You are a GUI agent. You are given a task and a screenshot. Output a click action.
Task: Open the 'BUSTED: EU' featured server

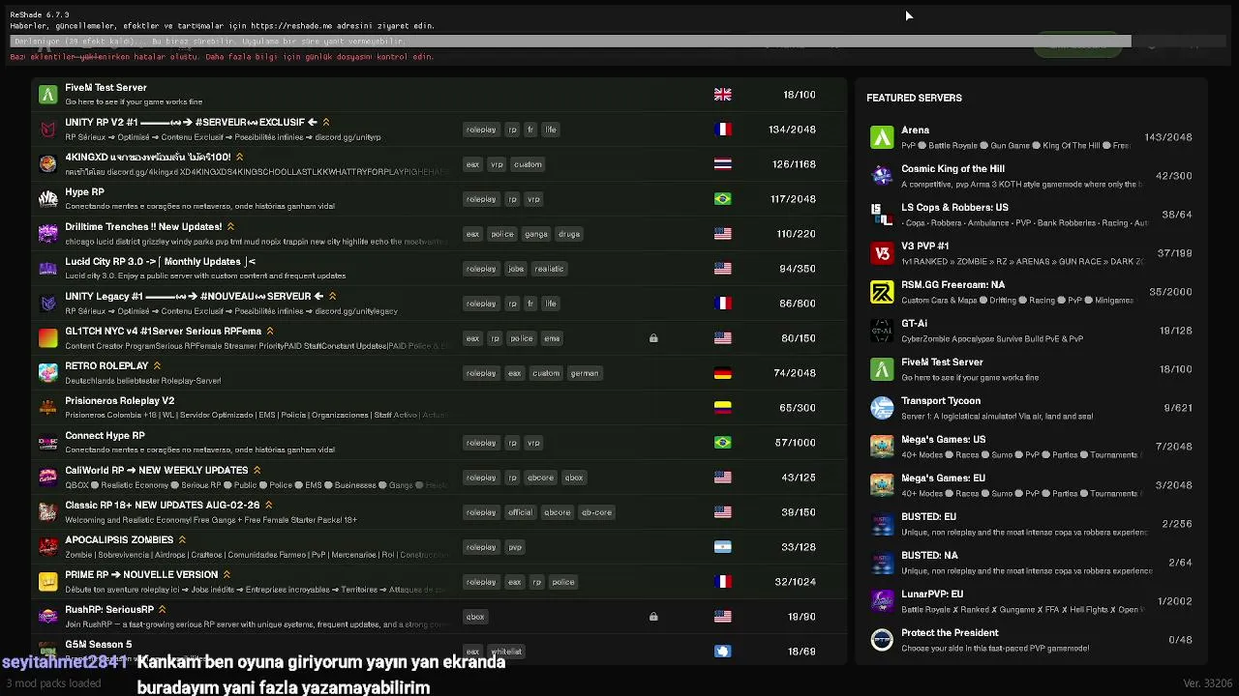(x=1032, y=524)
